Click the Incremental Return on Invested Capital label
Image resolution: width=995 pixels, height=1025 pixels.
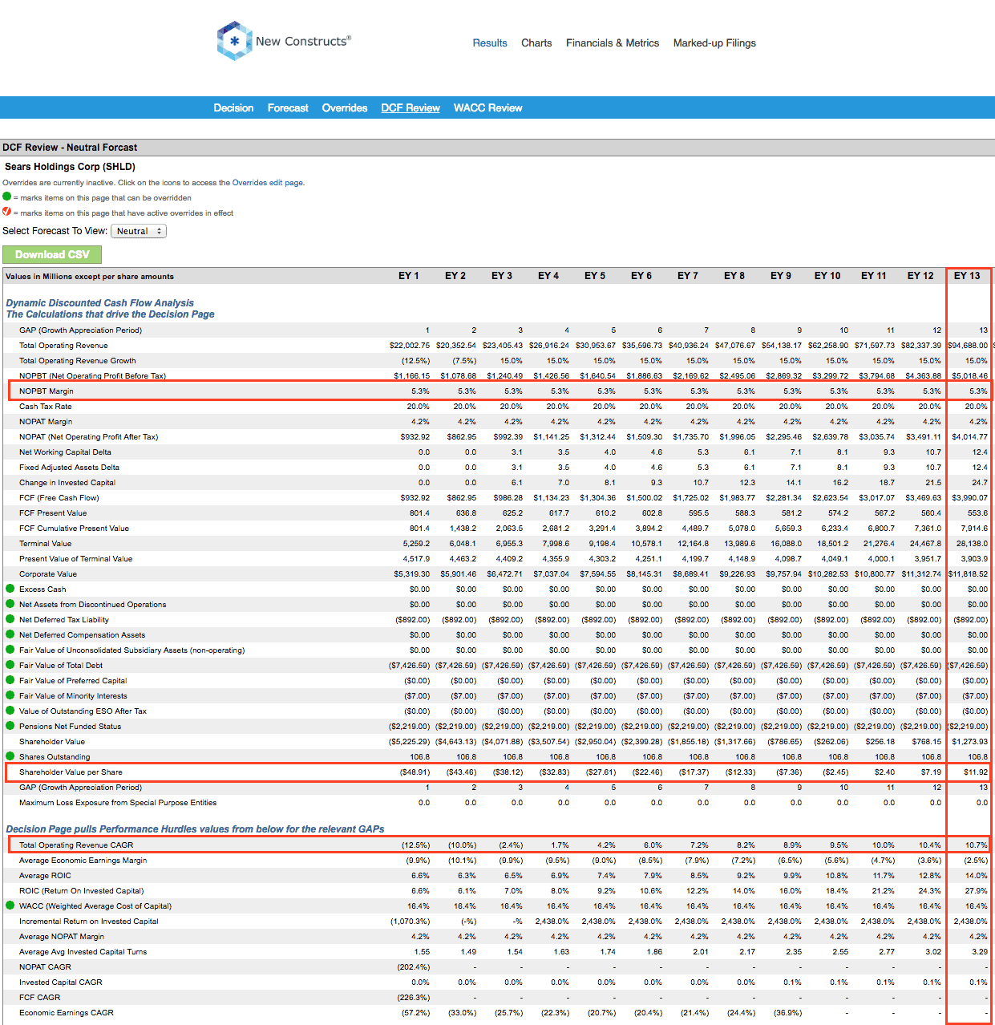(x=89, y=922)
